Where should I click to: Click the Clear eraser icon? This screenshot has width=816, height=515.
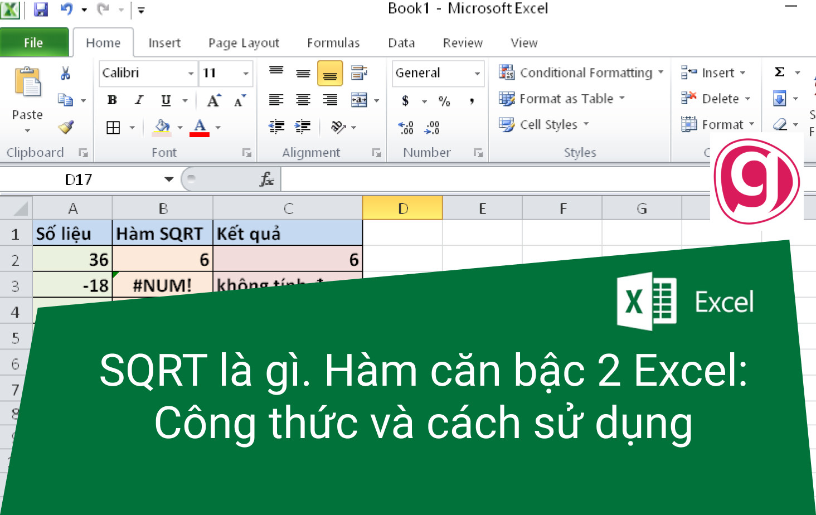[x=780, y=124]
